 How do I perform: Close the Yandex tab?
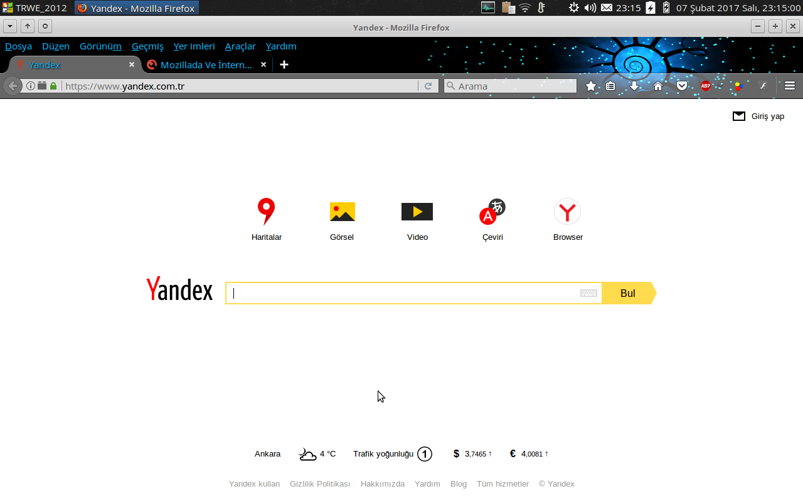132,65
